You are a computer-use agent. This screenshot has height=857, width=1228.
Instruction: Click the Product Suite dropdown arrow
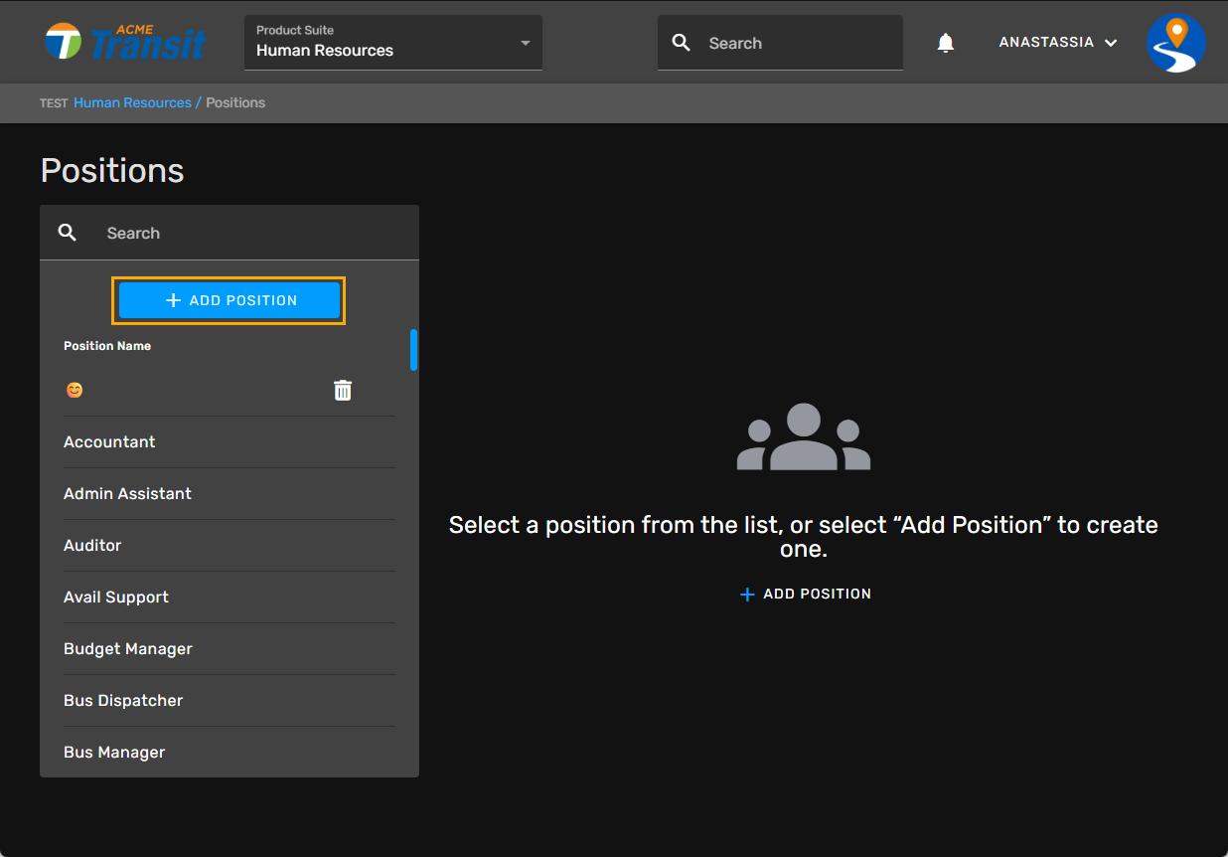(525, 44)
